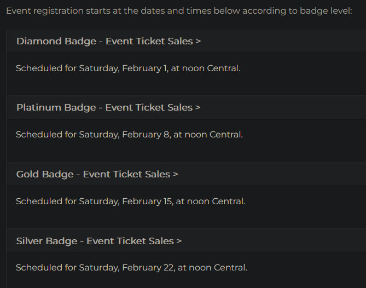Select 'Event Ticket Sales' in the Gold heading
Screen dimensions: 366x288
tap(126, 175)
